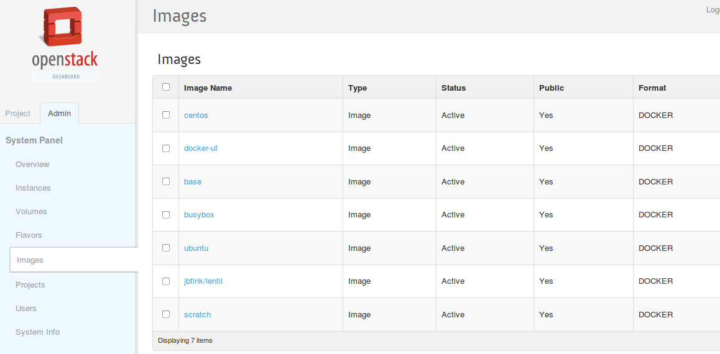Screen dimensions: 720x354
Task: Click the OpenStack dashboard logo
Action: tap(65, 45)
